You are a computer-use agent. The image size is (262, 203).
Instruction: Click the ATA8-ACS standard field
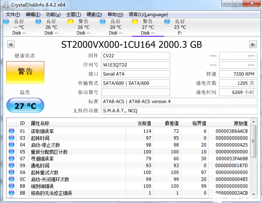(179, 101)
